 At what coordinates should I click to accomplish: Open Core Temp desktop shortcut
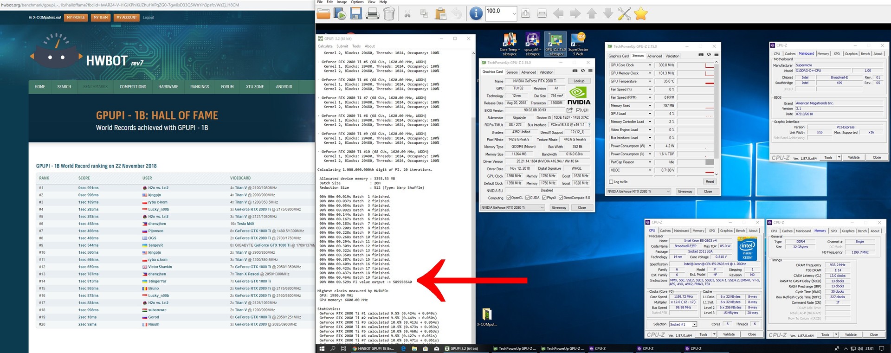510,45
